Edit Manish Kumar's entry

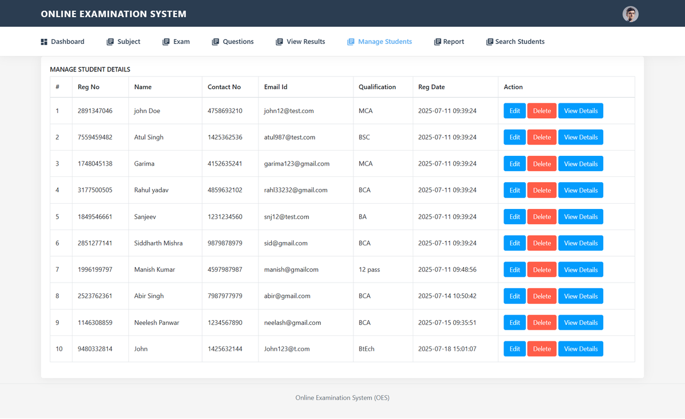tap(514, 269)
